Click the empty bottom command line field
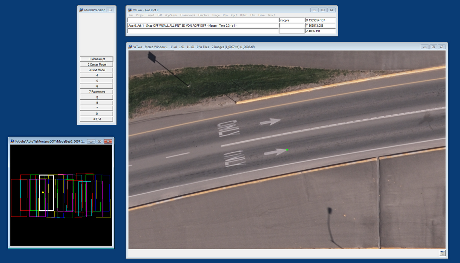Screen dimensions: 460x263 203,31
